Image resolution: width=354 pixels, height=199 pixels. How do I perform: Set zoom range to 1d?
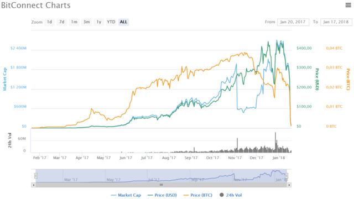[x=49, y=22]
